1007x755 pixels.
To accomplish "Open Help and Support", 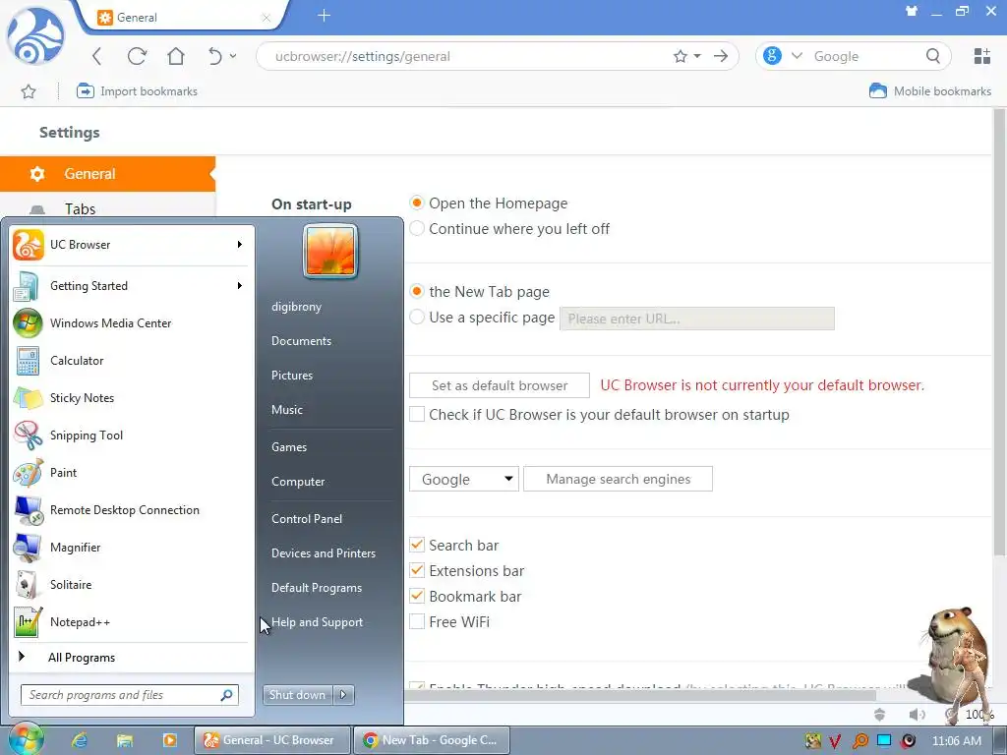I will point(317,622).
